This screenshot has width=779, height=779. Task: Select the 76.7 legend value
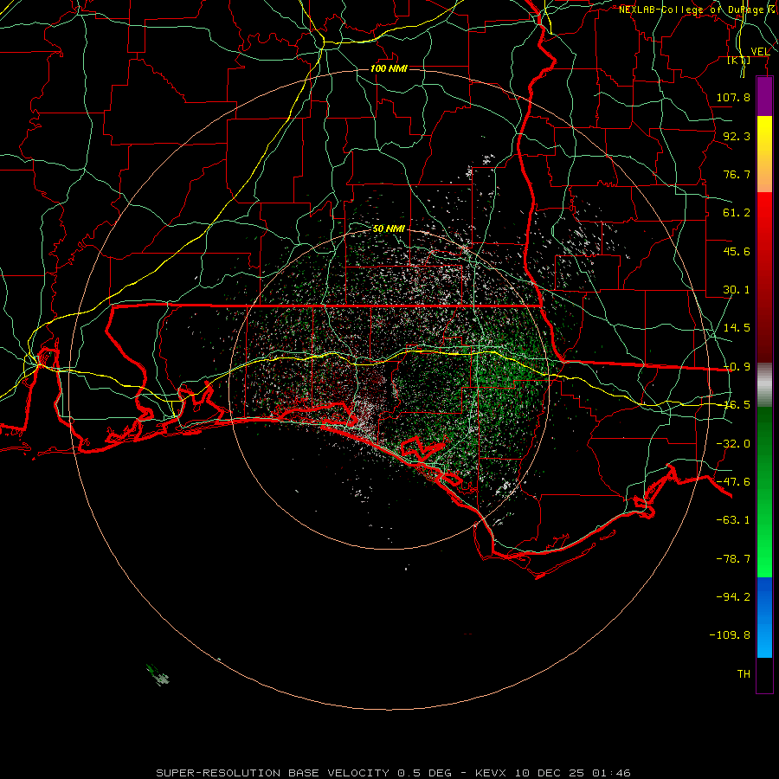[x=737, y=174]
